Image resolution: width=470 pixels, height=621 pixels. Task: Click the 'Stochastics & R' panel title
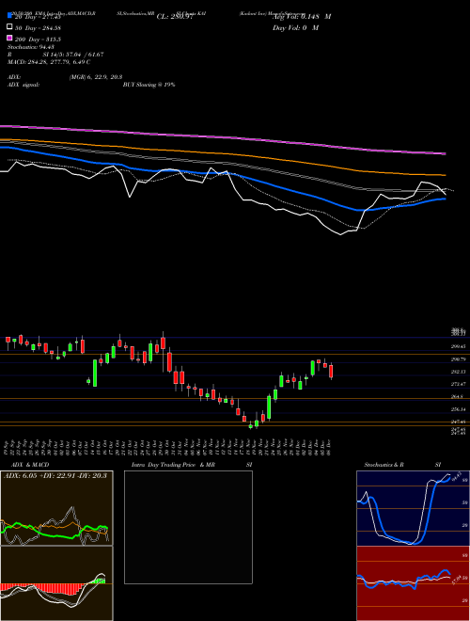pos(384,465)
